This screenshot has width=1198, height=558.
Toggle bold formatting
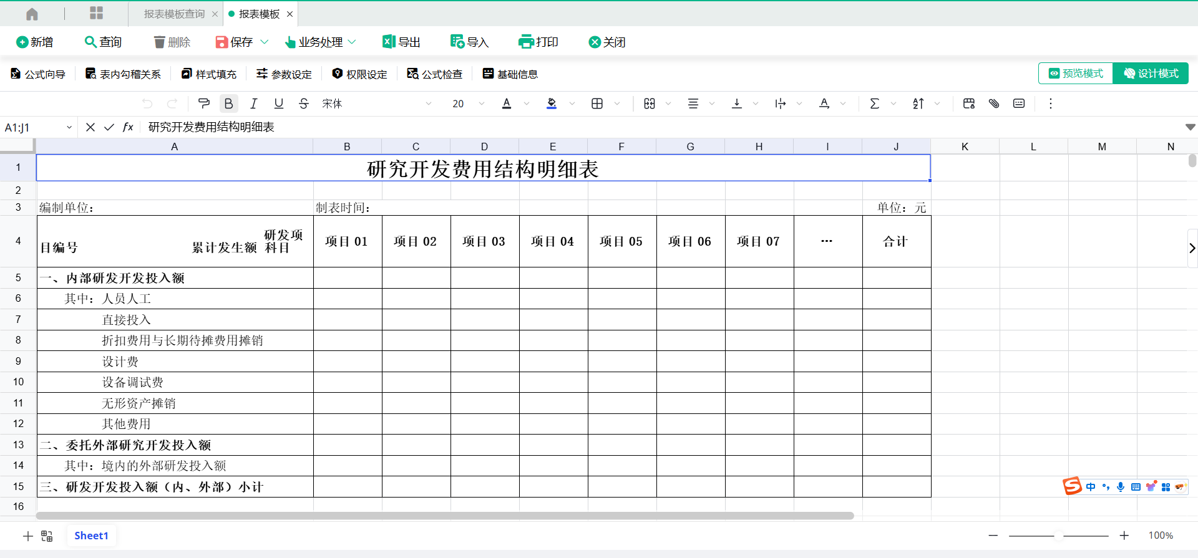click(228, 103)
